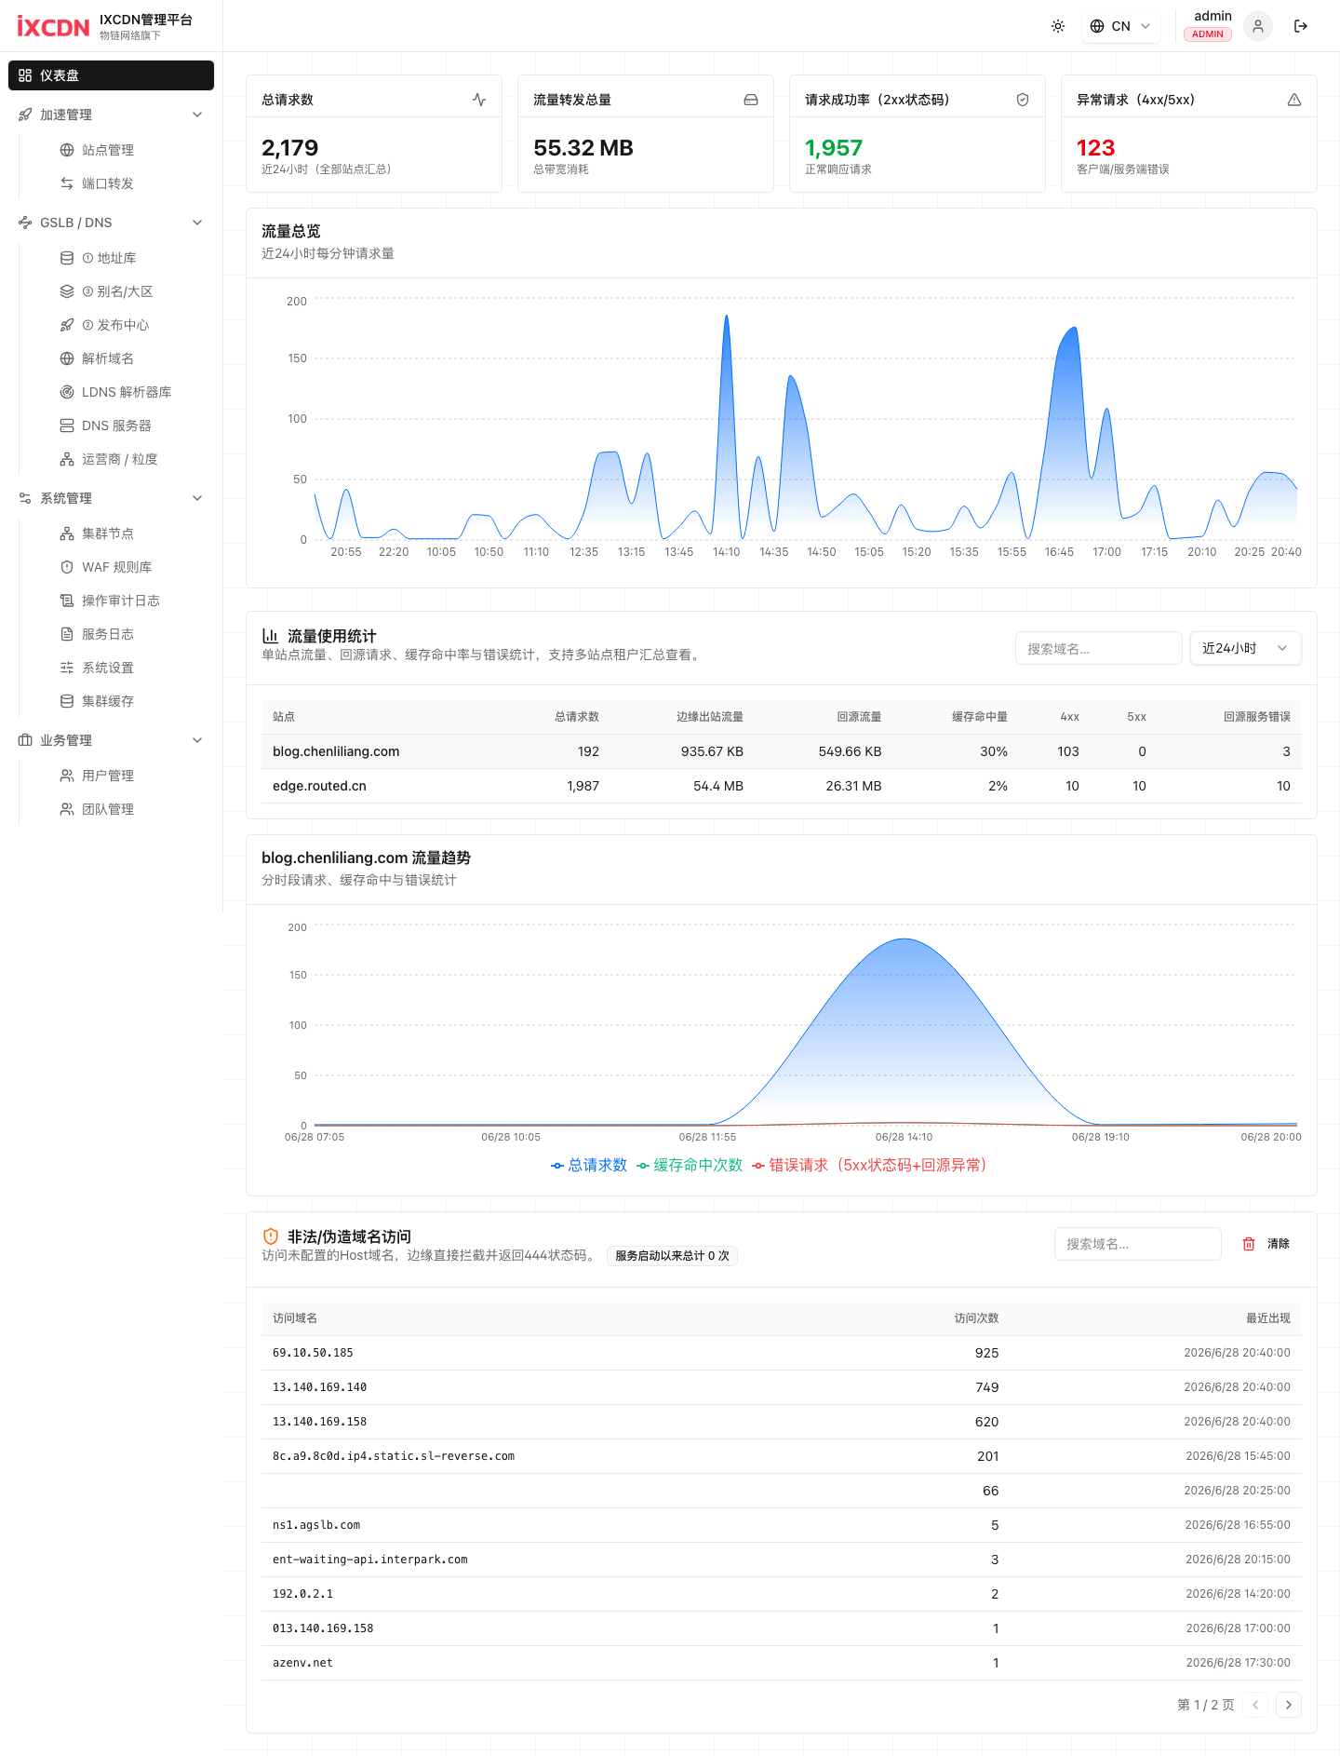
Task: Click the WAF 规则库 shield icon
Action: coord(67,567)
